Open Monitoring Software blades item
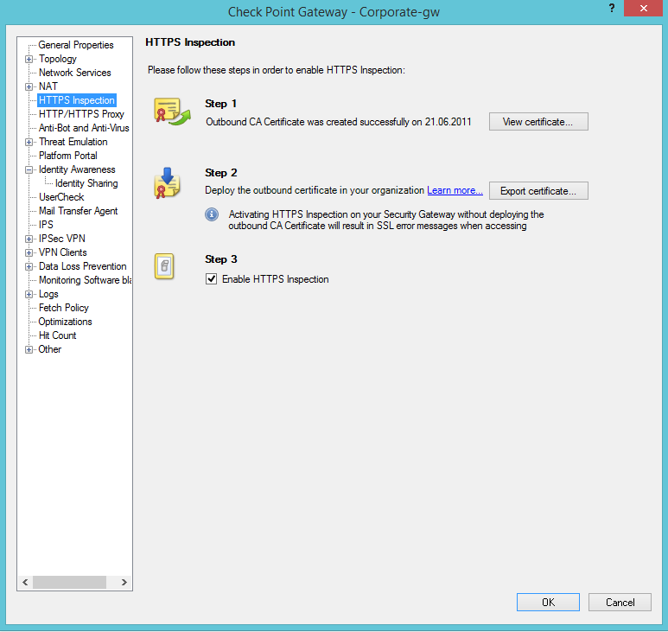 [86, 280]
